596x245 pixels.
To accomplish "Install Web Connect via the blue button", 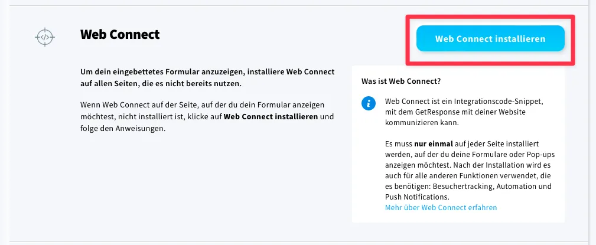I will point(490,39).
